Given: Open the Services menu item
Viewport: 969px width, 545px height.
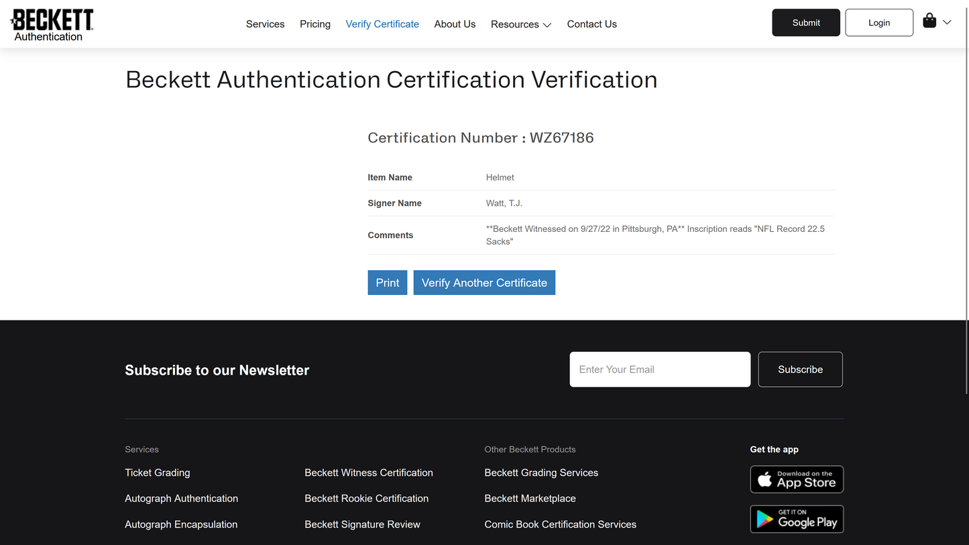Looking at the screenshot, I should point(266,24).
